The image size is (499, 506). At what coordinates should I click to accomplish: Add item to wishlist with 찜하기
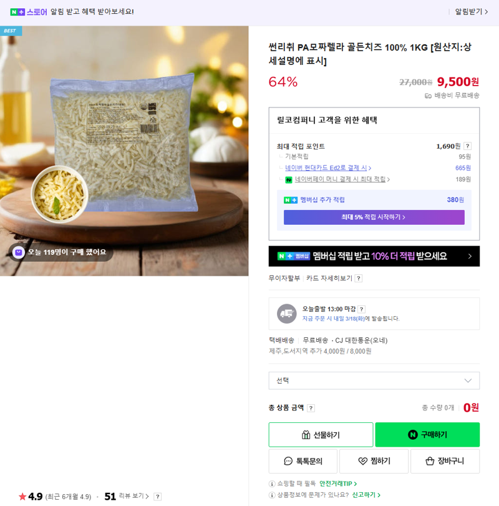point(374,461)
